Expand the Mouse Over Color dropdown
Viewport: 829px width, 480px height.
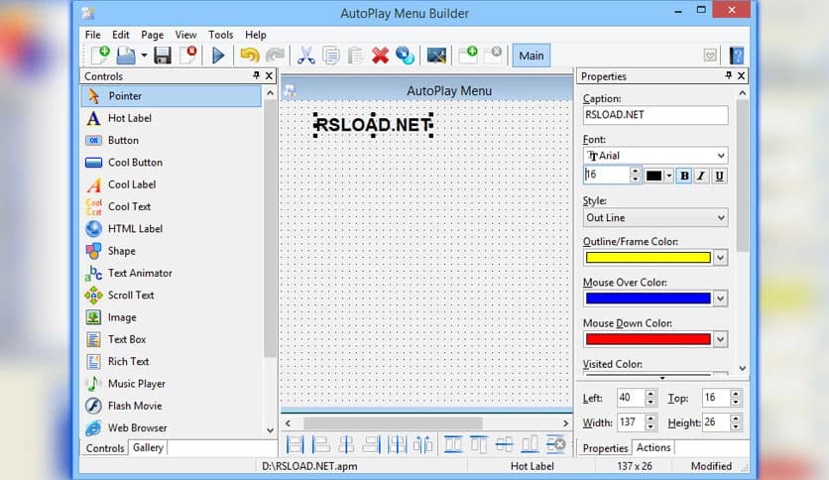[x=720, y=299]
